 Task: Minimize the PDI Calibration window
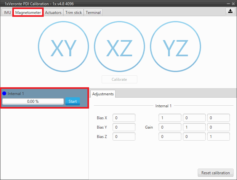tap(229, 3)
